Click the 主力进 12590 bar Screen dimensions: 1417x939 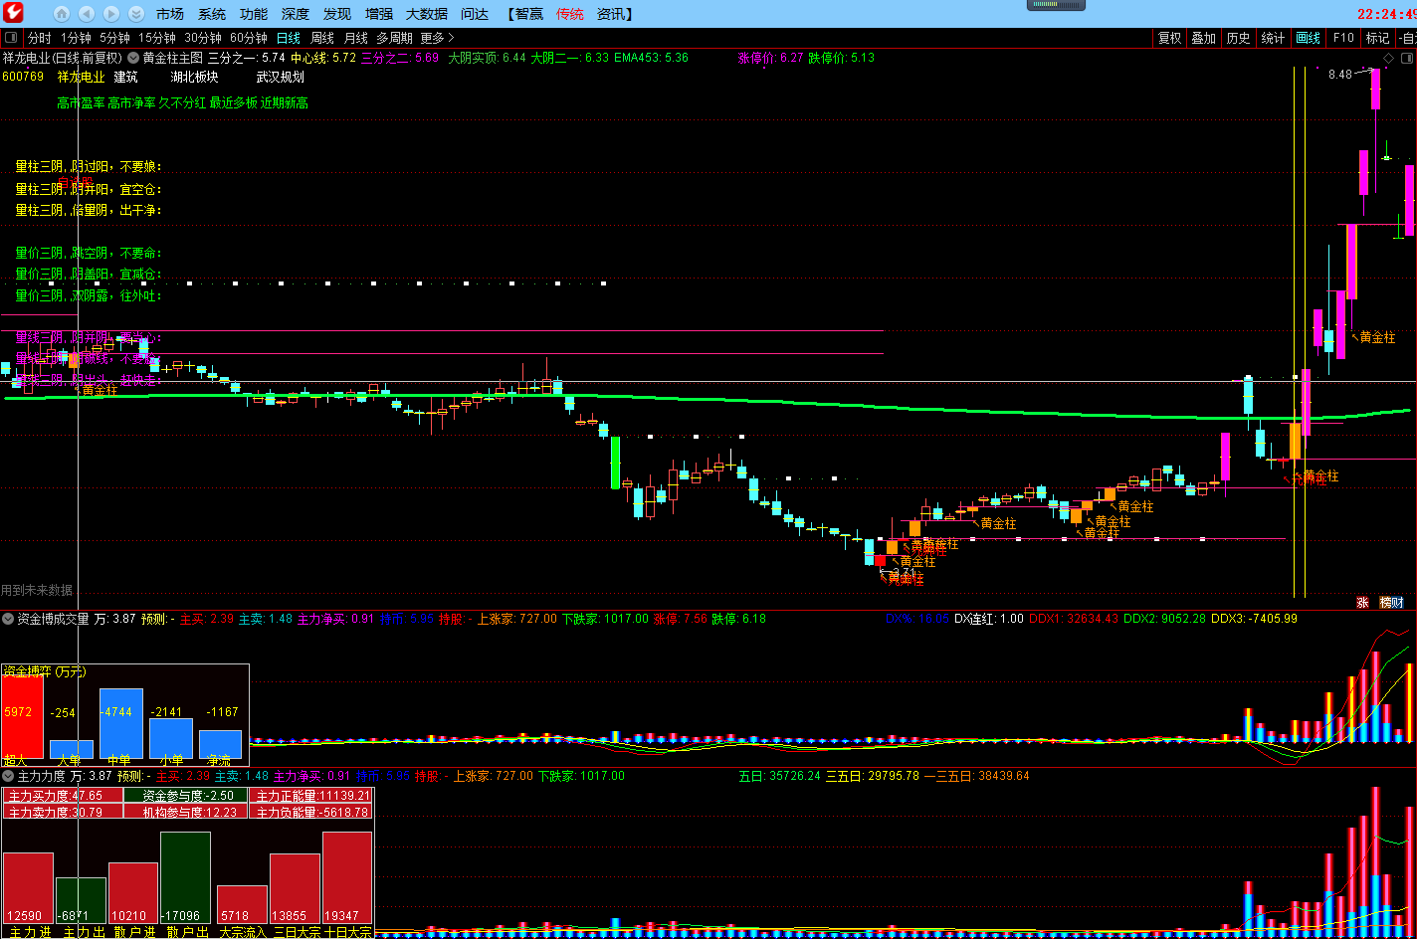tap(28, 888)
